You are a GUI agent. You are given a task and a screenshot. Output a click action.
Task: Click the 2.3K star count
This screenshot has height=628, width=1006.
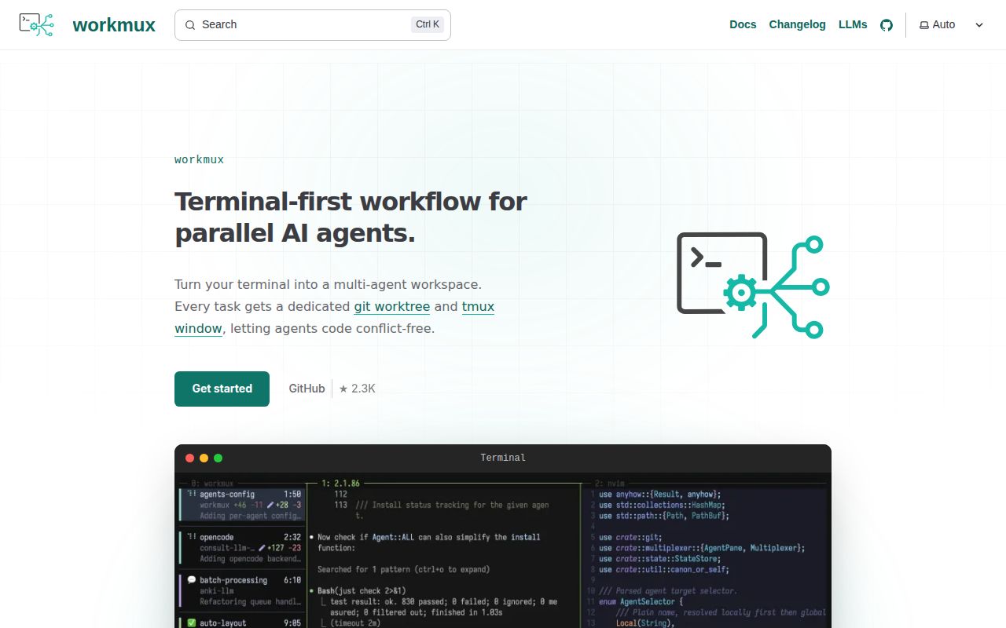click(x=357, y=389)
